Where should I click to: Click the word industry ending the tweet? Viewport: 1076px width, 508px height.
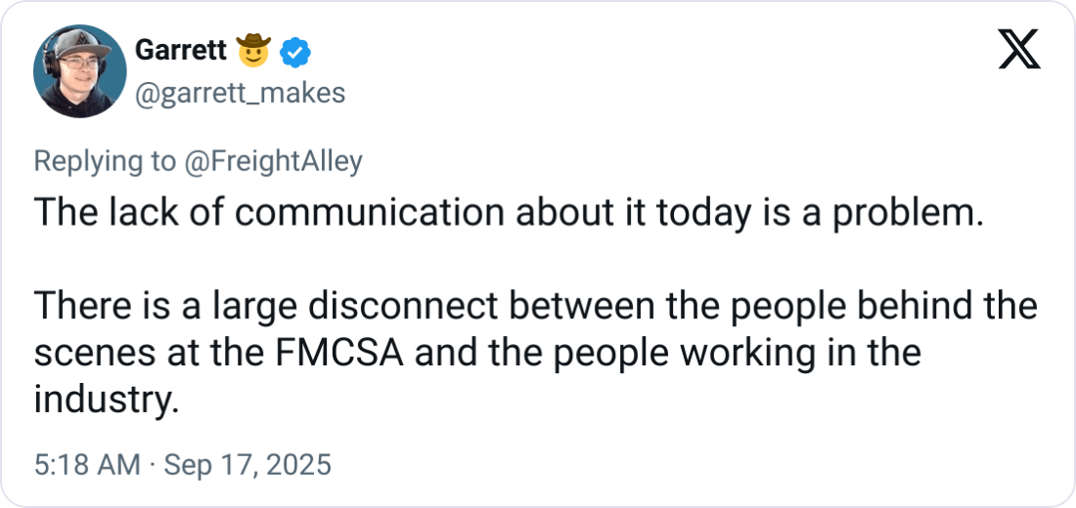coord(107,400)
